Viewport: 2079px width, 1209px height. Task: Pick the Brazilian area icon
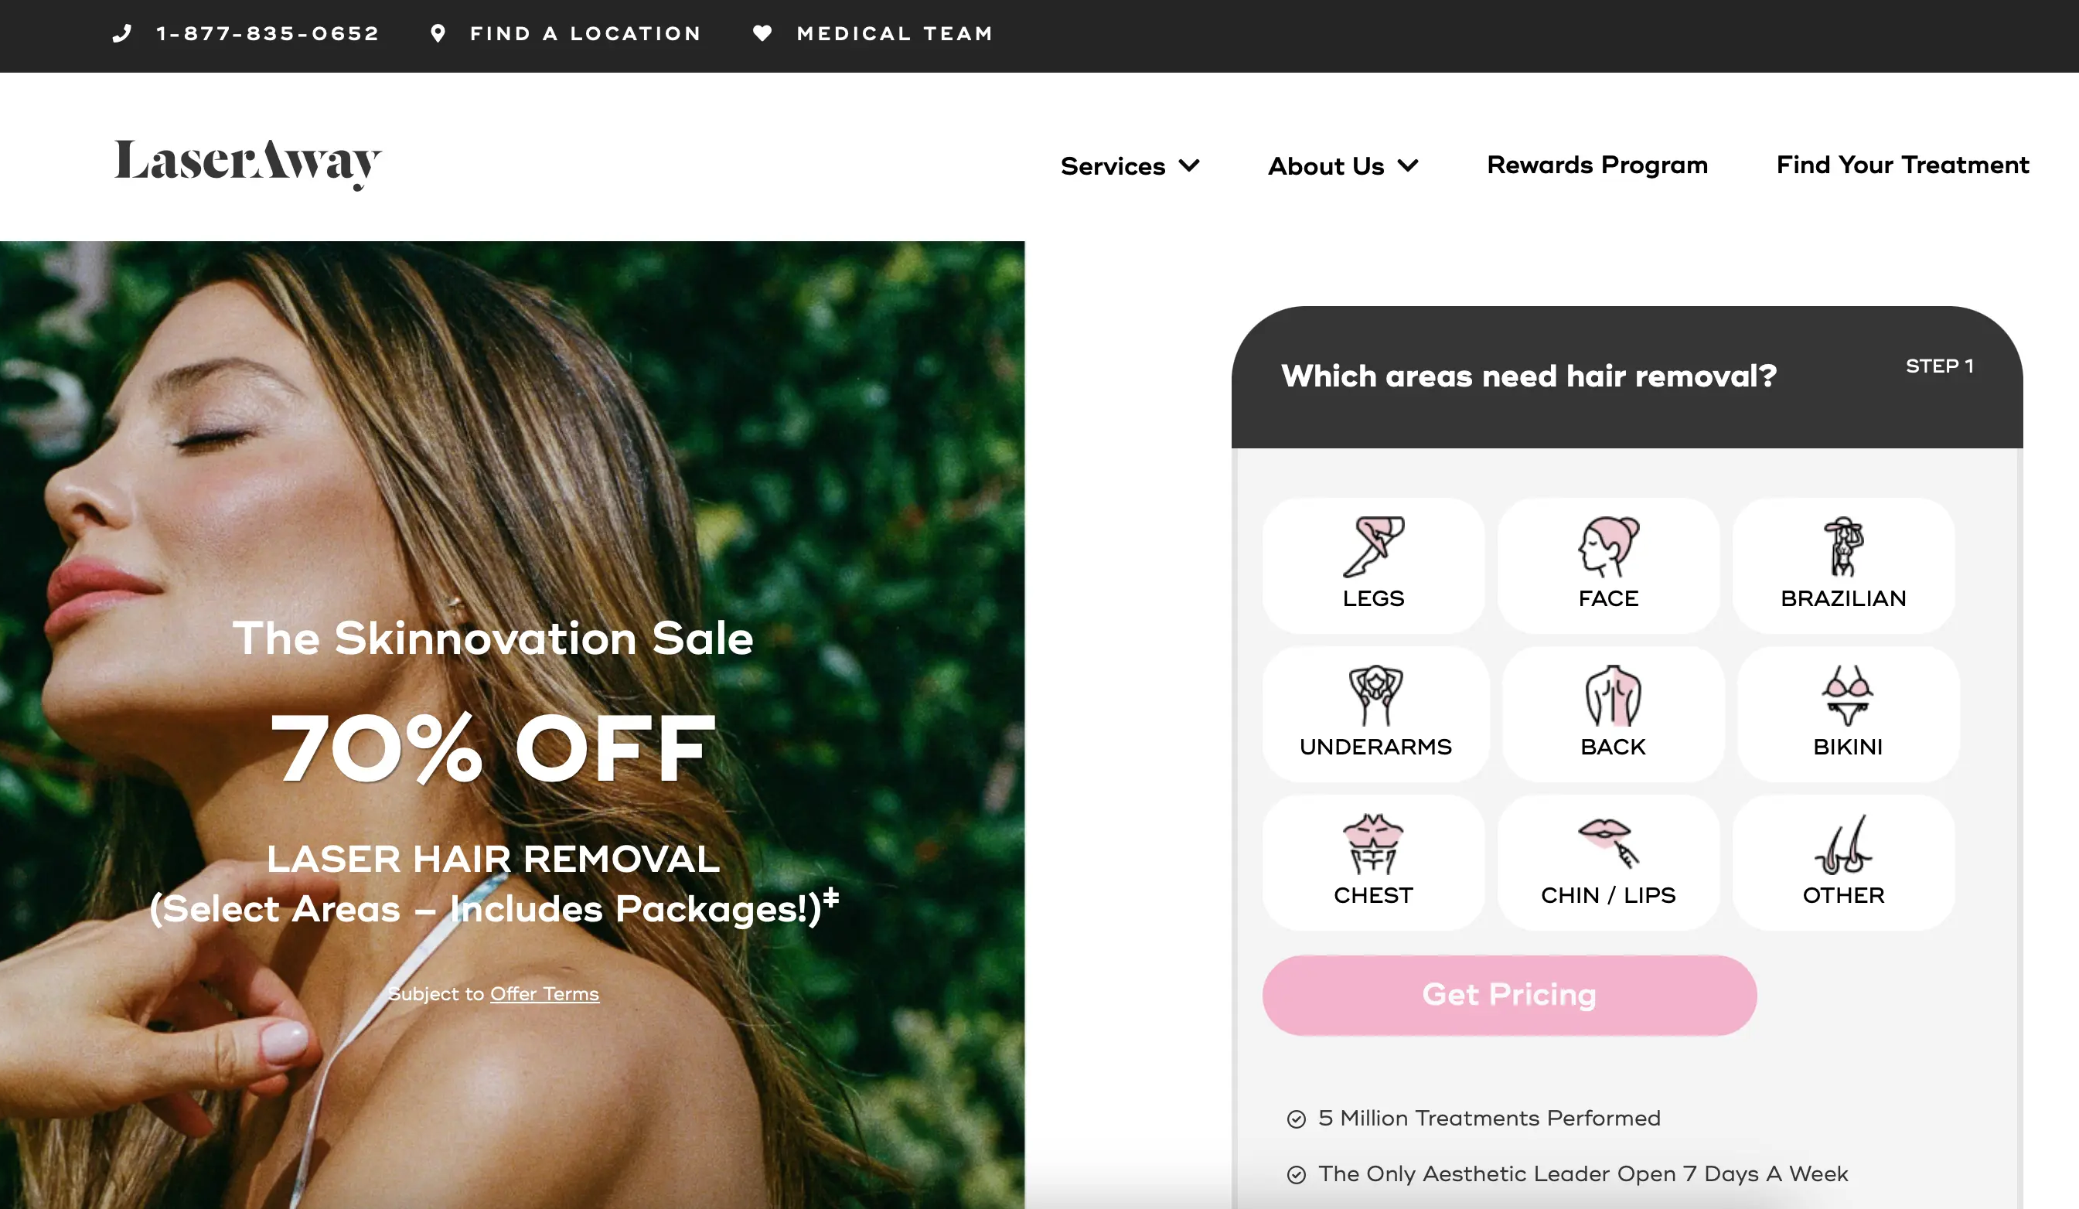(x=1843, y=547)
